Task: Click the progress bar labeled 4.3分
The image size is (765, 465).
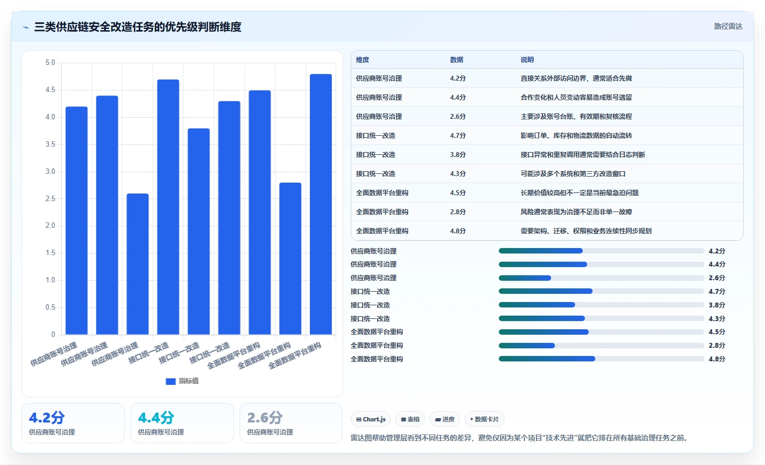Action: coord(601,318)
